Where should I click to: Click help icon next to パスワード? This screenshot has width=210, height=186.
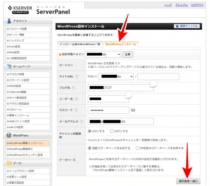(x=76, y=110)
